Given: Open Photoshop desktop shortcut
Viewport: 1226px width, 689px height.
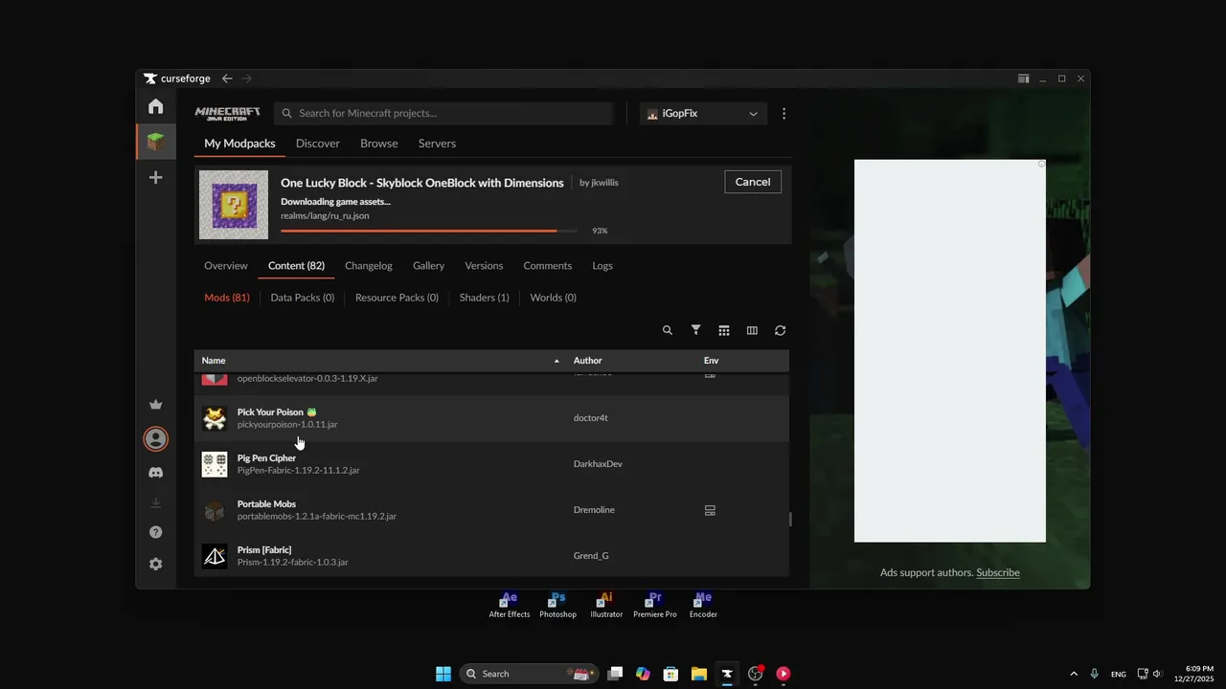Looking at the screenshot, I should point(557,605).
